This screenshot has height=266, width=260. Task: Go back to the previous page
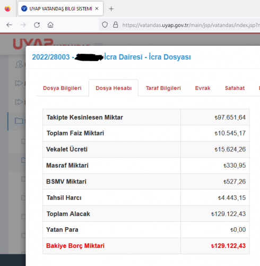[9, 25]
